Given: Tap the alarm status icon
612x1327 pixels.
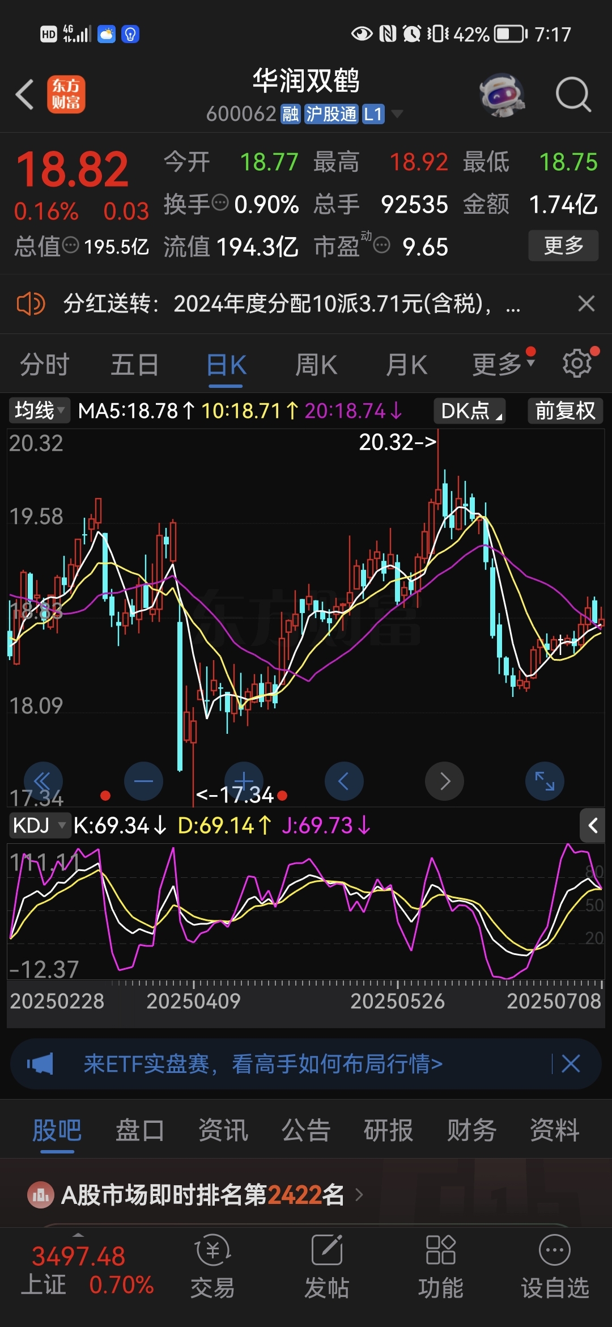Looking at the screenshot, I should coord(412,34).
